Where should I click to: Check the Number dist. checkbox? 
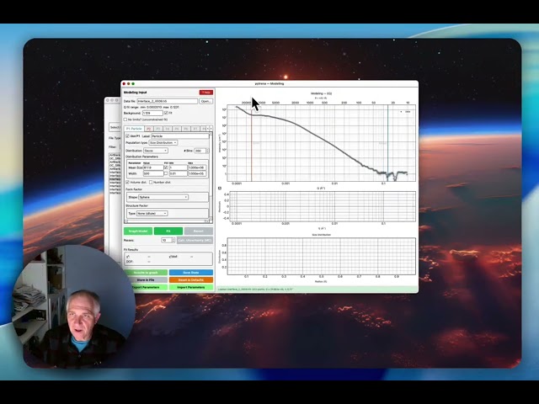tap(151, 182)
